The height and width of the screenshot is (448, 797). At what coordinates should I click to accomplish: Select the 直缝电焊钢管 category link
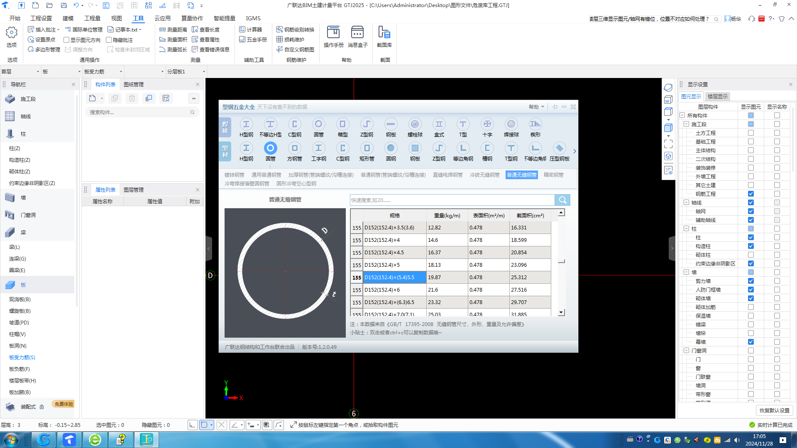[x=448, y=175]
